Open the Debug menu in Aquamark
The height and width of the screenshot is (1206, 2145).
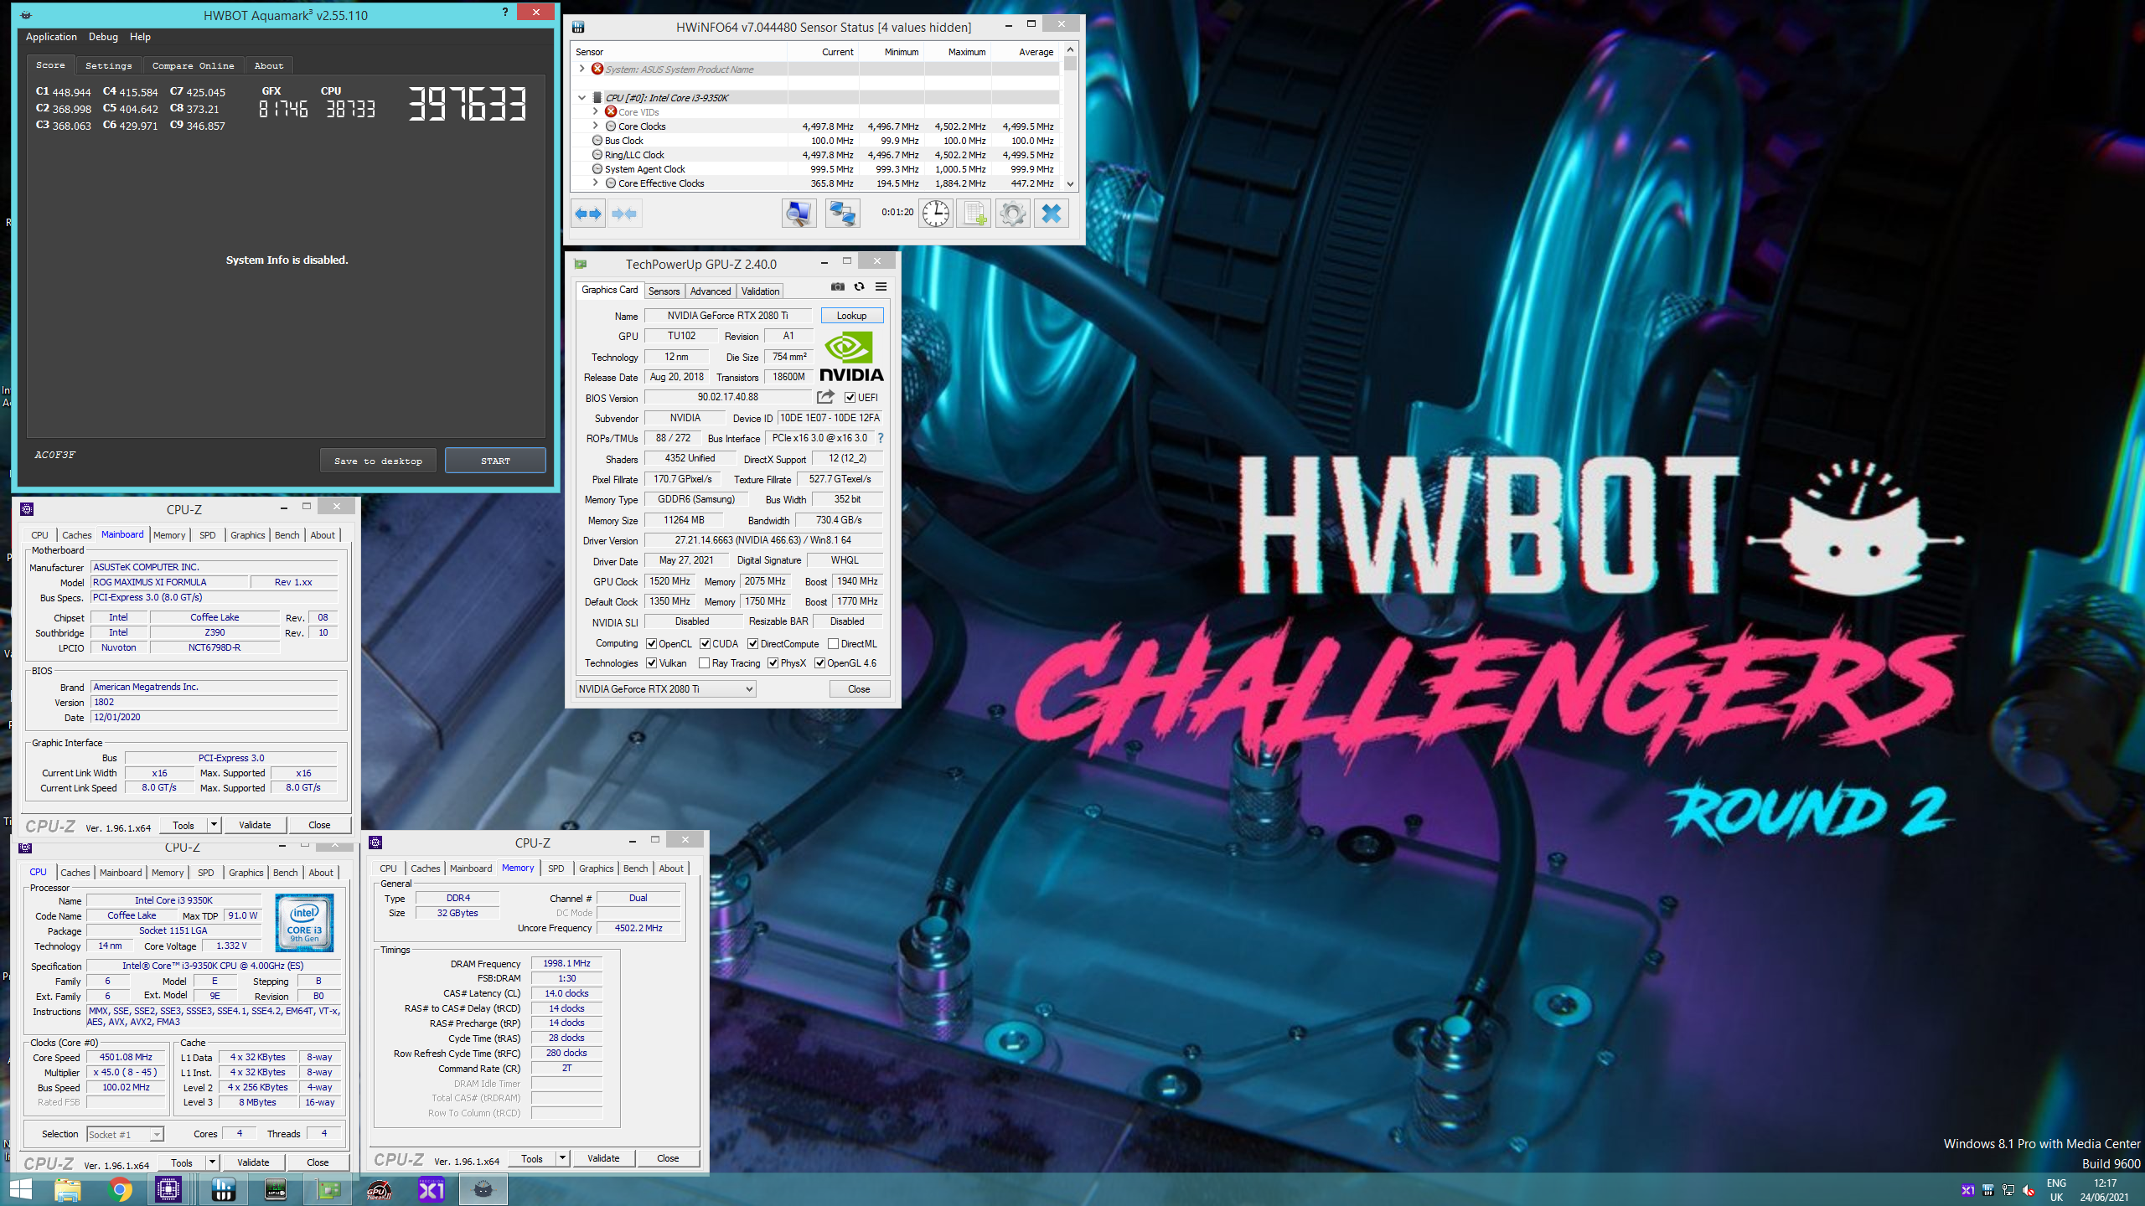point(103,37)
